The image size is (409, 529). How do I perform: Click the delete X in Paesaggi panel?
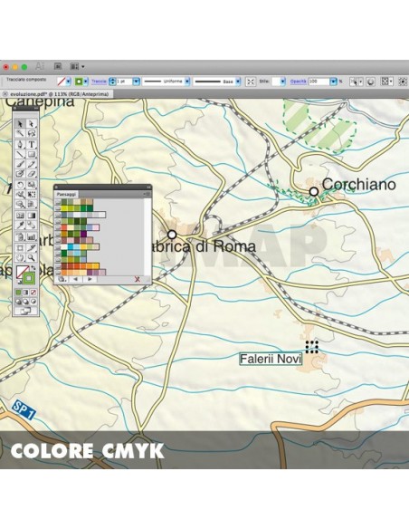click(x=138, y=279)
